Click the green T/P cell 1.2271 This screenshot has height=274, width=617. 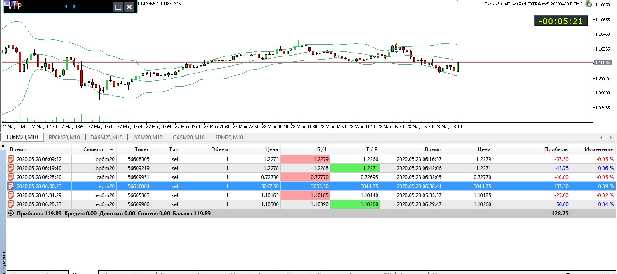(355, 168)
